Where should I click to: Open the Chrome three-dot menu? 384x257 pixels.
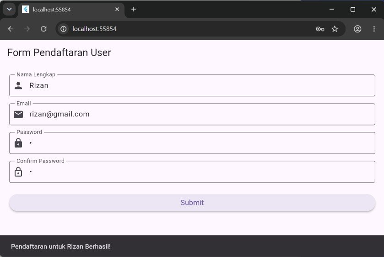(374, 29)
